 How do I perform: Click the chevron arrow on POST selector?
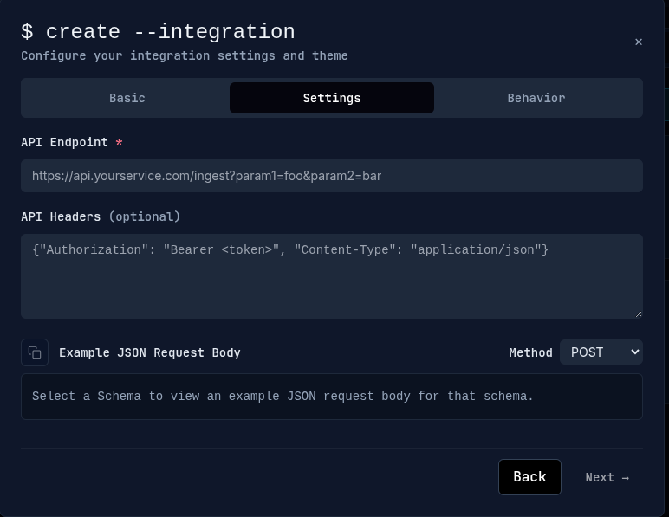634,352
